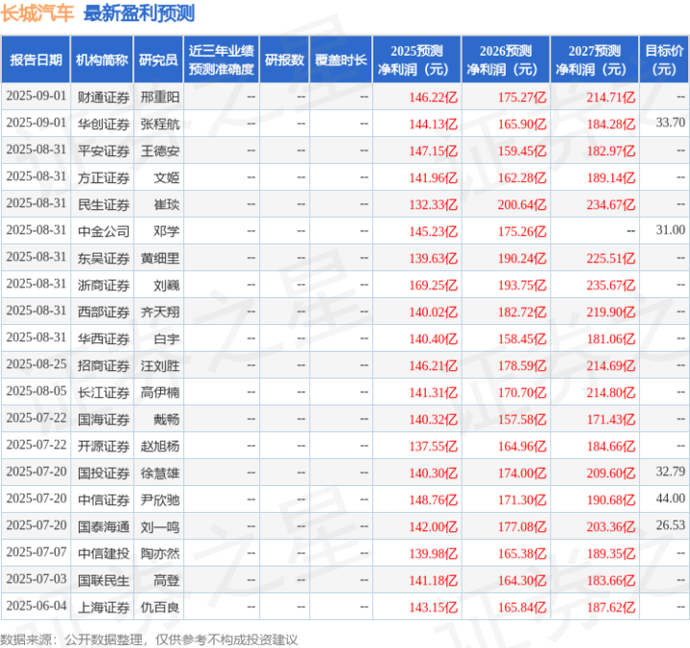Viewport: 690px width, 648px height.
Task: Select 民生证券 institution cell
Action: 104,204
